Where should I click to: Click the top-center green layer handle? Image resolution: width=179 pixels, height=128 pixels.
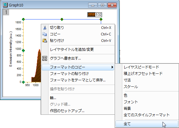(62, 19)
